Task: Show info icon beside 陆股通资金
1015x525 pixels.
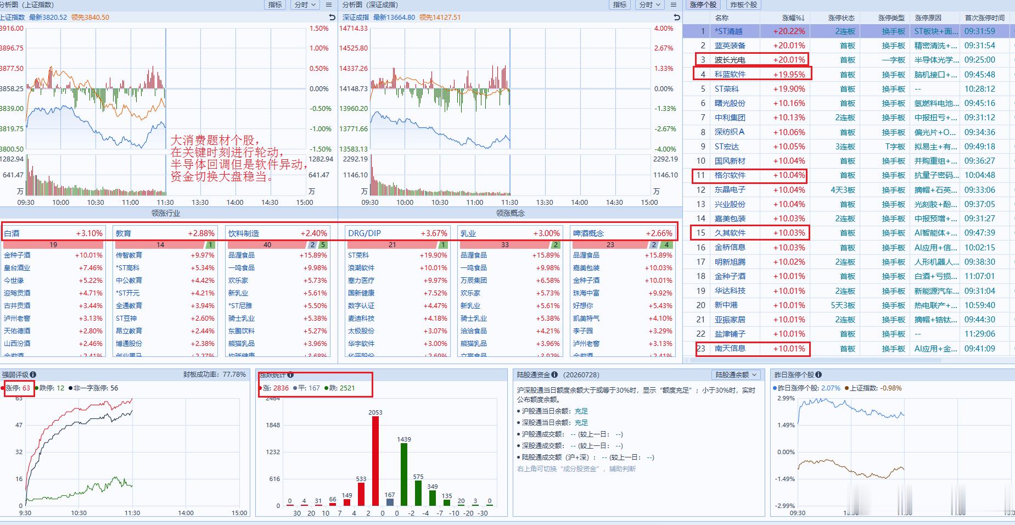Action: 554,375
